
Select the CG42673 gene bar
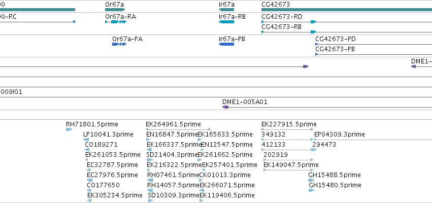click(x=347, y=10)
